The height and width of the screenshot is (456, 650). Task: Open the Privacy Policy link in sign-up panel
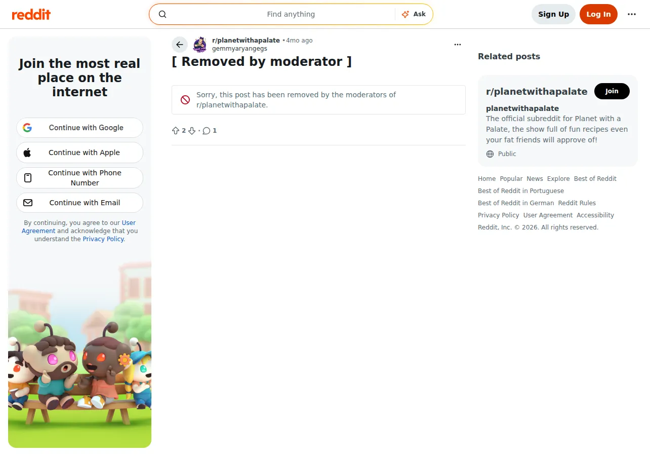point(103,239)
